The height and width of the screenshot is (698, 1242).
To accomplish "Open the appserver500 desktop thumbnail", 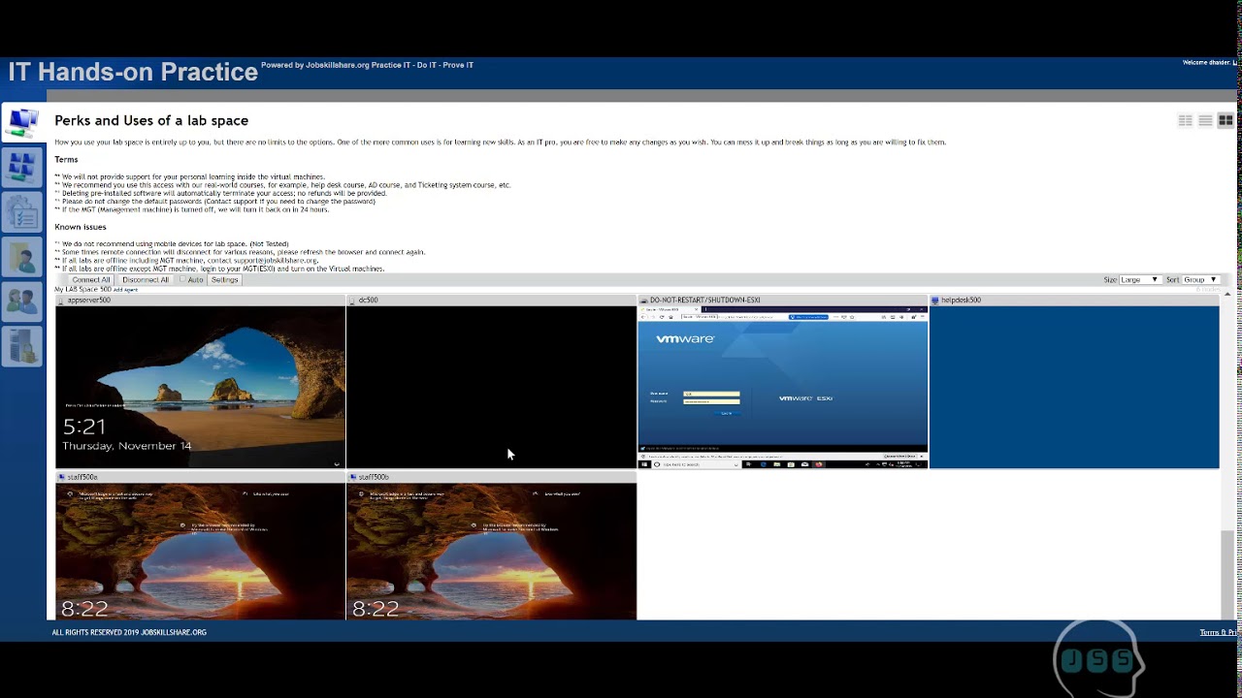I will (x=200, y=387).
